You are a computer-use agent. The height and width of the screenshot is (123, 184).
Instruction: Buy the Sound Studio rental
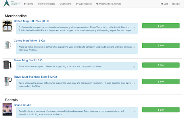(x=161, y=110)
